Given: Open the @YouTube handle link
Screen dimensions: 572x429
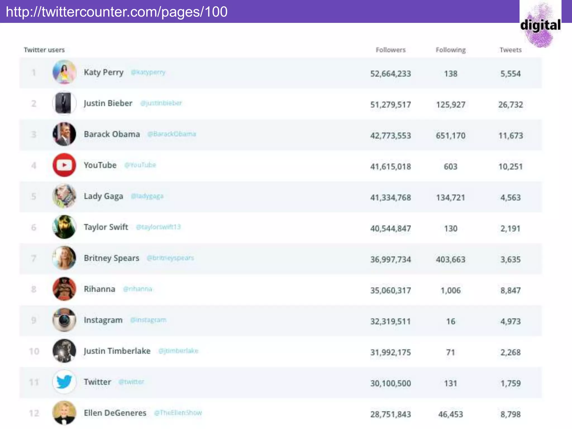Looking at the screenshot, I should pyautogui.click(x=140, y=165).
